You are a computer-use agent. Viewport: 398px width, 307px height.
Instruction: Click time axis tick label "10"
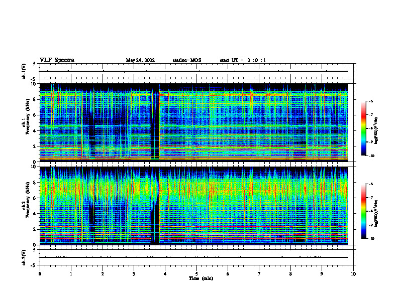[353, 274]
